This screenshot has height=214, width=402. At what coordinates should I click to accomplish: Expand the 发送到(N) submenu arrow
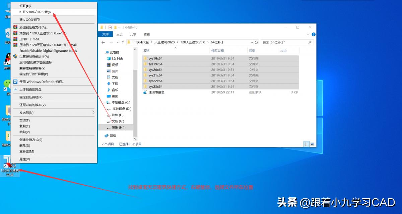click(94, 113)
